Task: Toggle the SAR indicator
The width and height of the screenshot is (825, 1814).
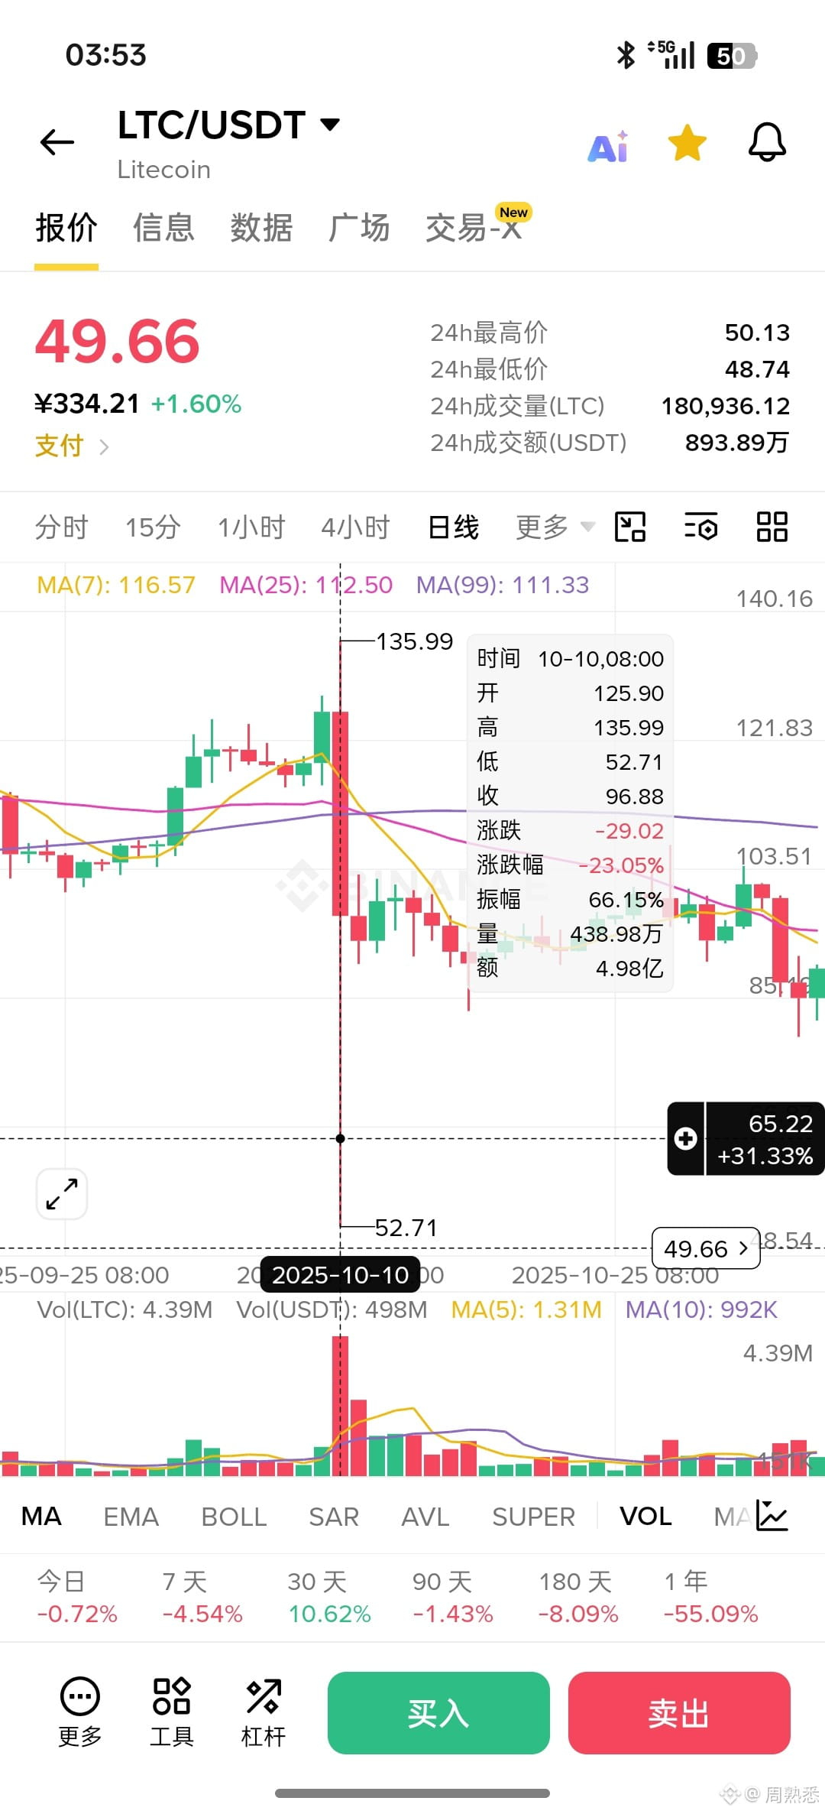Action: point(334,1517)
